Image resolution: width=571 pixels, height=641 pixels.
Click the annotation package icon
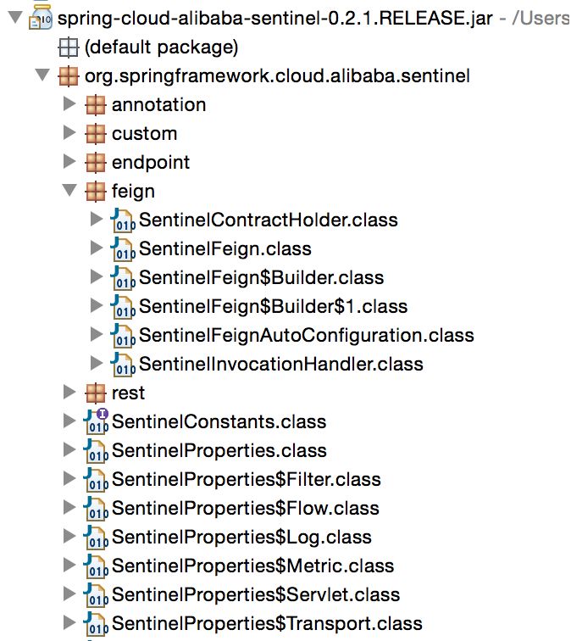[x=97, y=105]
